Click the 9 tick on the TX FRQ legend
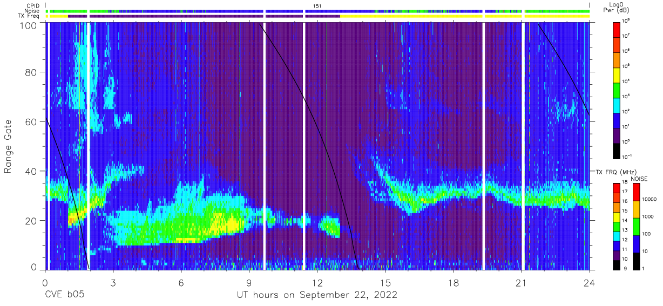 click(x=626, y=268)
